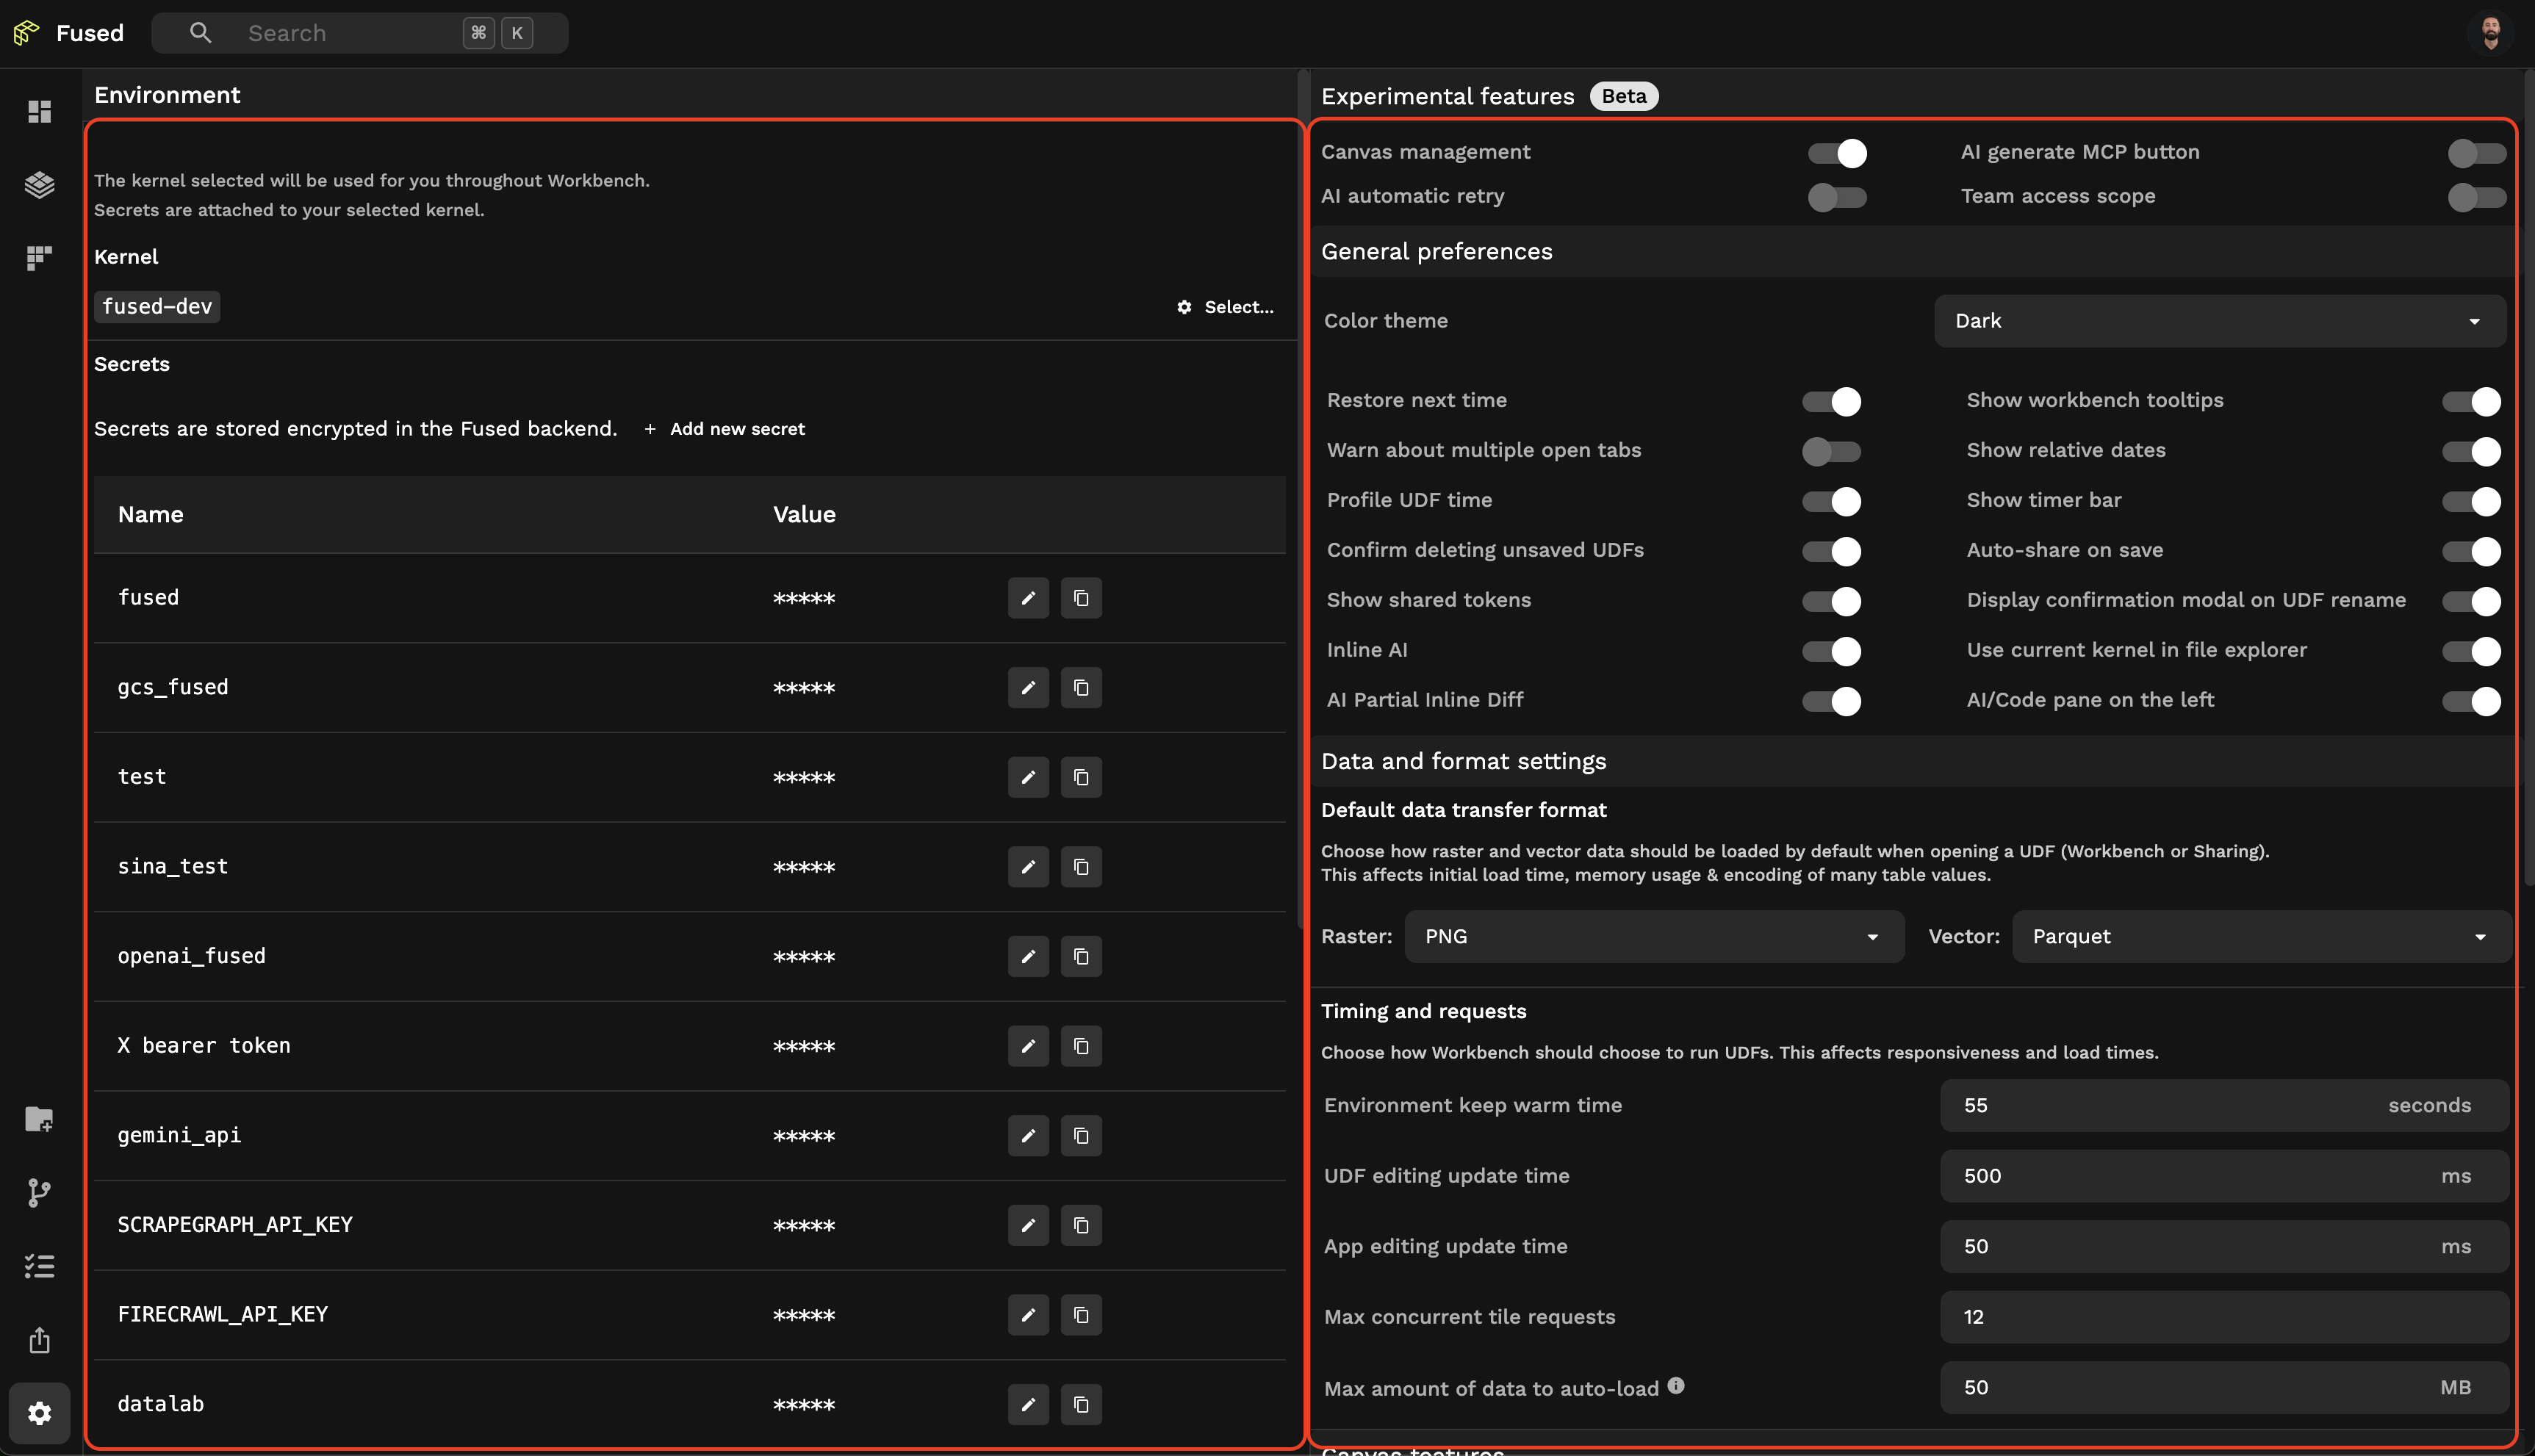Copy the FIRECRAWL_API_KEY secret value
The image size is (2535, 1456).
point(1081,1315)
